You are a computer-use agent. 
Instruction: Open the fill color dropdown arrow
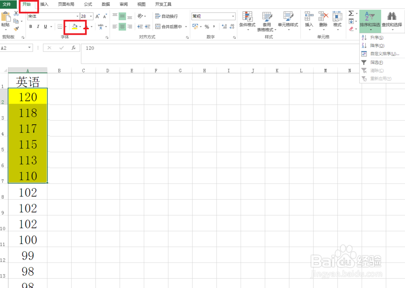(80, 27)
